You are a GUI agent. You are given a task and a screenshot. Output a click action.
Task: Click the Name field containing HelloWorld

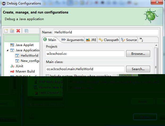[x=106, y=32]
